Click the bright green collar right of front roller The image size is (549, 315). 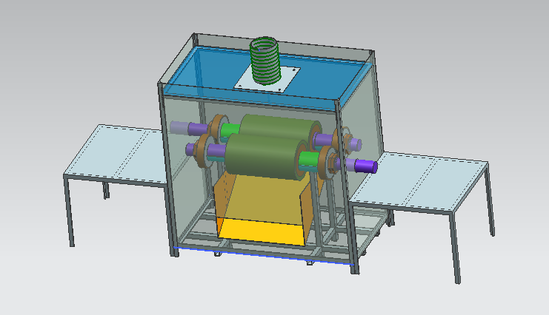[x=308, y=160]
